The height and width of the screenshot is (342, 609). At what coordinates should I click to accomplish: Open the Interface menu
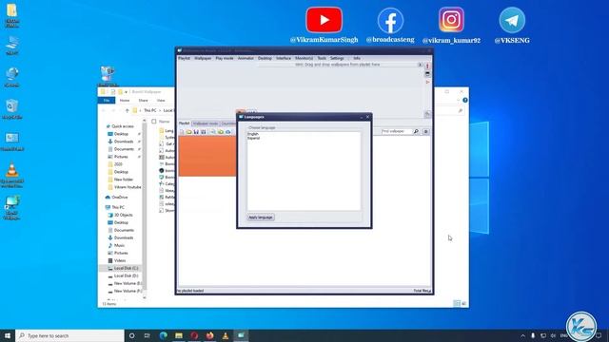pyautogui.click(x=284, y=58)
